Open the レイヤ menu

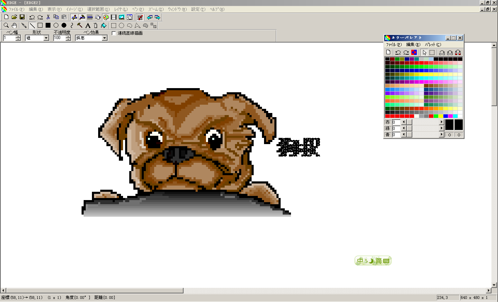121,9
